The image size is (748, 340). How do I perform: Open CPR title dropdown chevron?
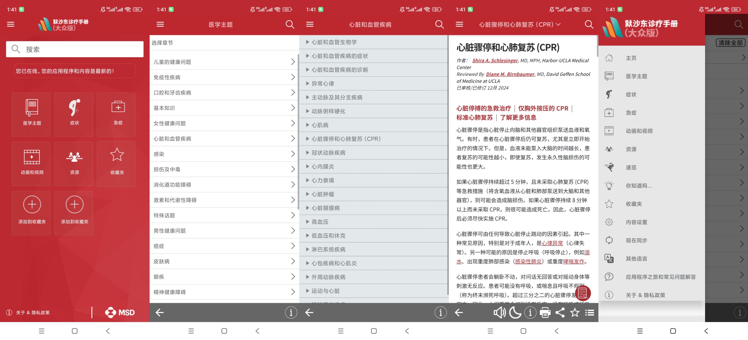click(558, 24)
